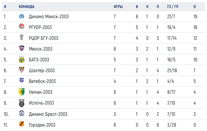Sort by the КОМАНДА column header
The image size is (207, 131).
coord(27,7)
